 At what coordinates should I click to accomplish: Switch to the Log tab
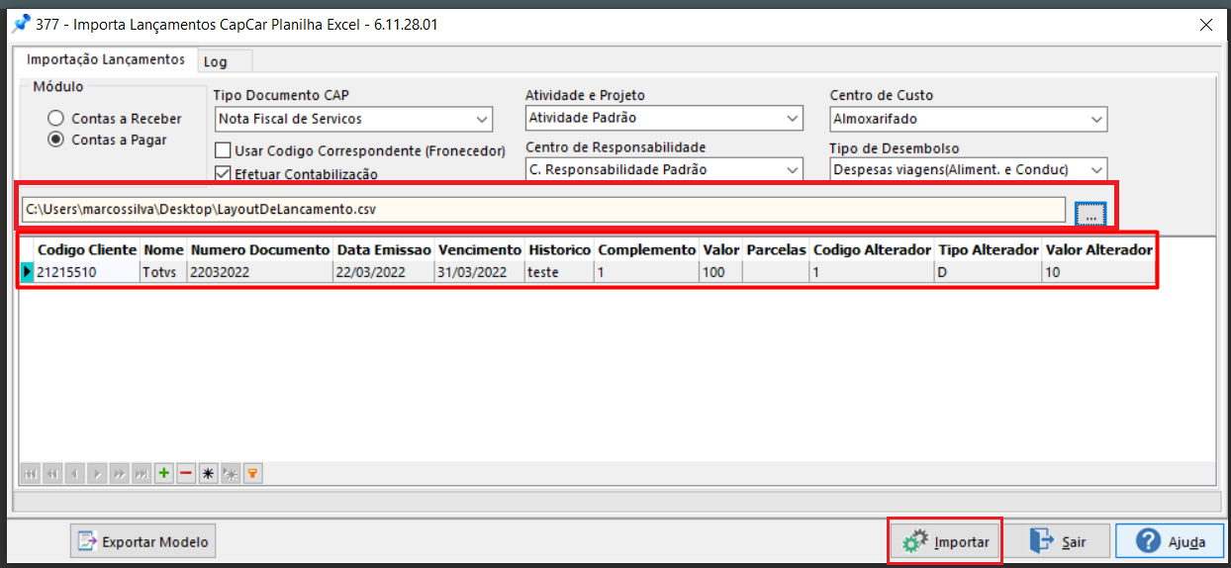click(x=216, y=61)
